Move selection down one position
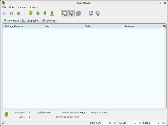 tap(45, 13)
